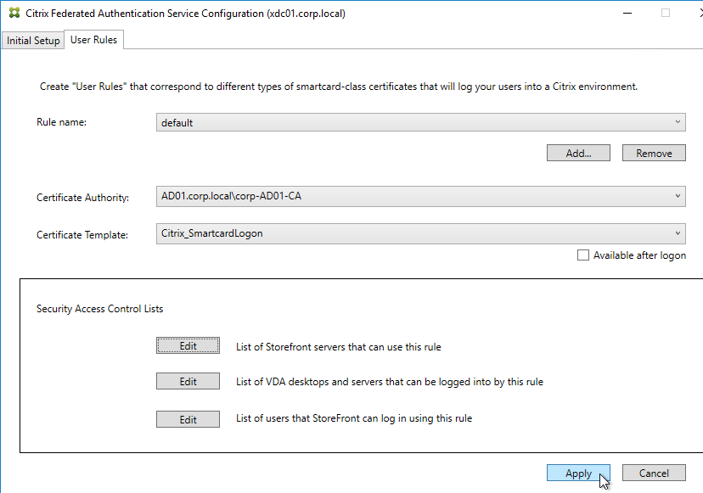Click the default rule name field
703x493 pixels.
point(420,122)
